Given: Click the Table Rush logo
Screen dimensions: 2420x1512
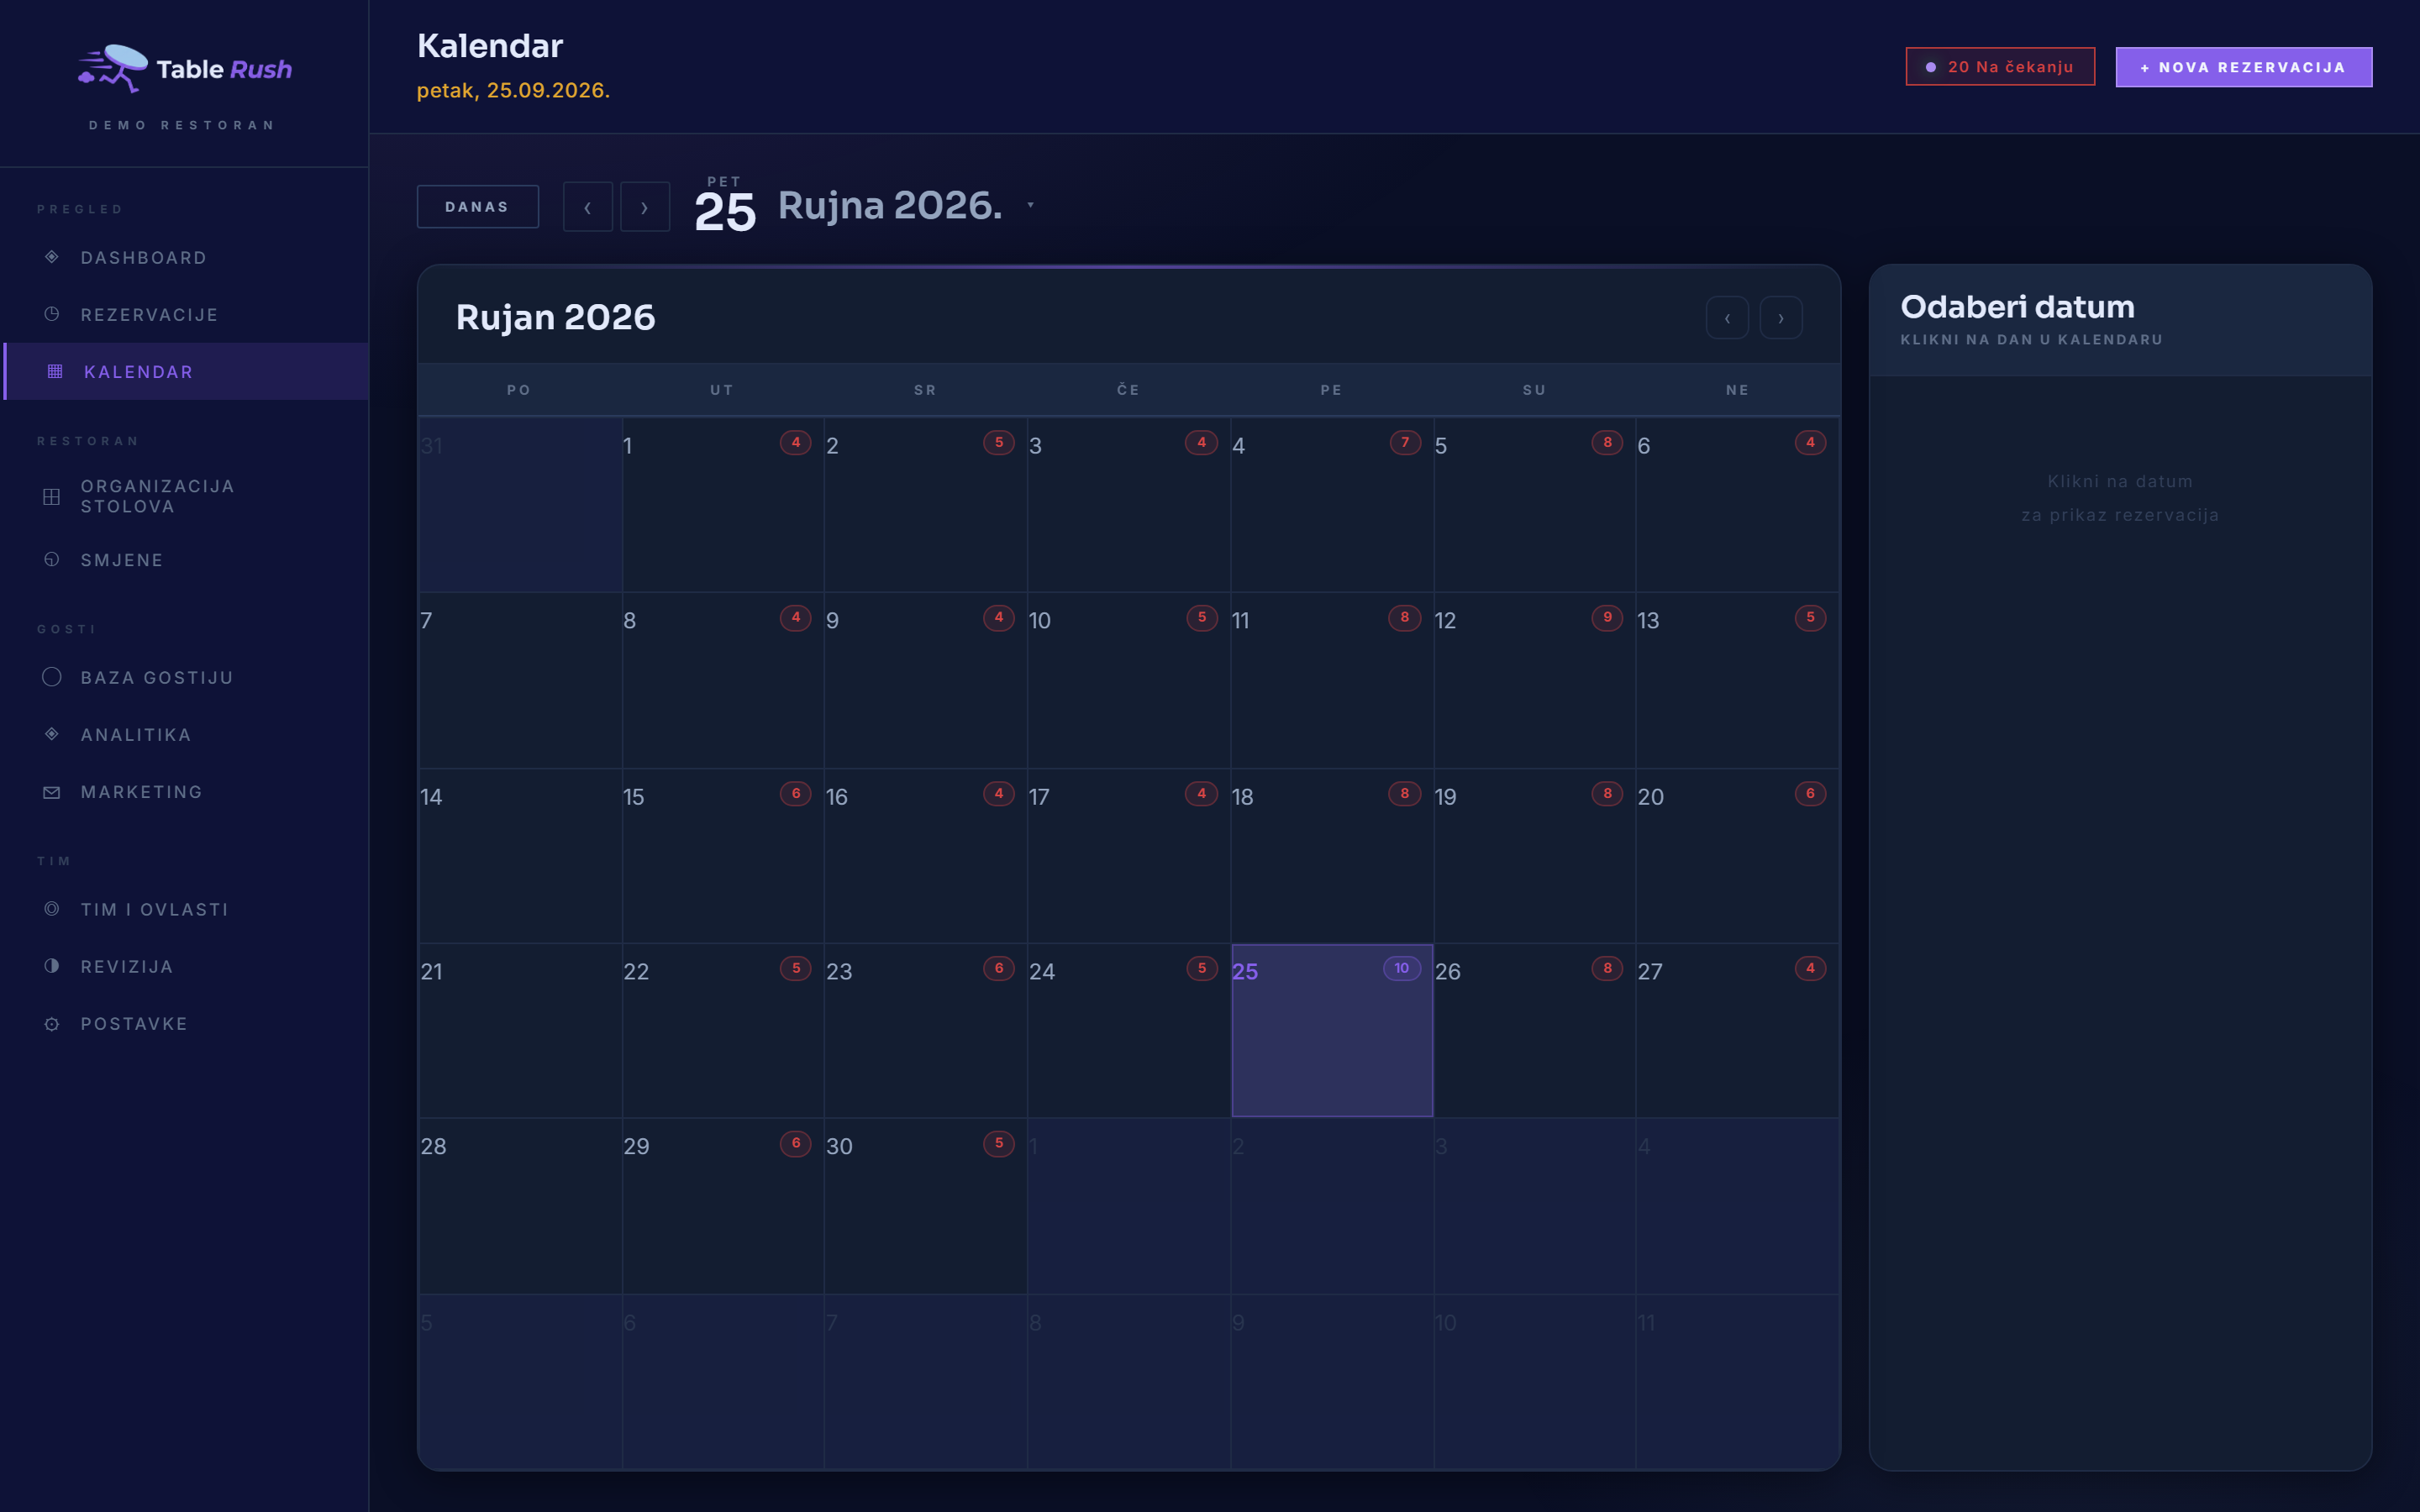Looking at the screenshot, I should pyautogui.click(x=185, y=69).
